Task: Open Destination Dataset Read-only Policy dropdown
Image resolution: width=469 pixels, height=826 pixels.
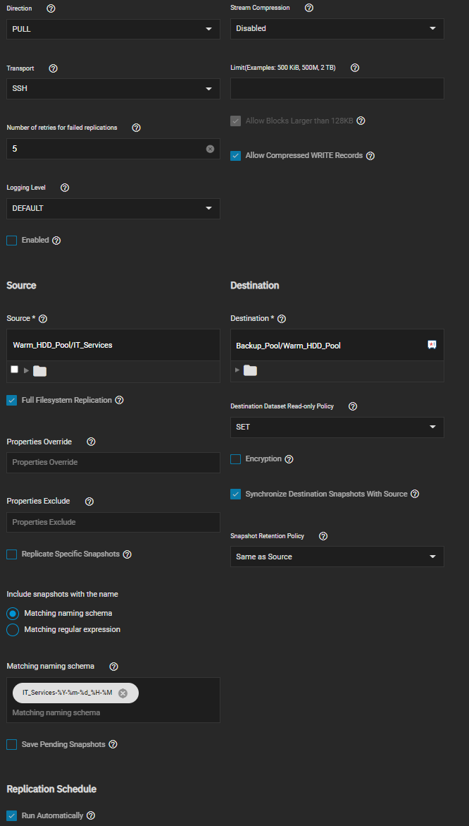Action: [x=337, y=427]
